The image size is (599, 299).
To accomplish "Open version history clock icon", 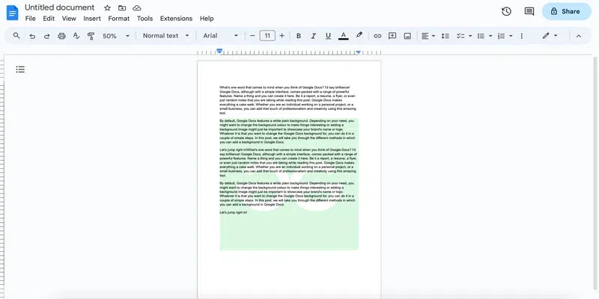I will tap(507, 11).
